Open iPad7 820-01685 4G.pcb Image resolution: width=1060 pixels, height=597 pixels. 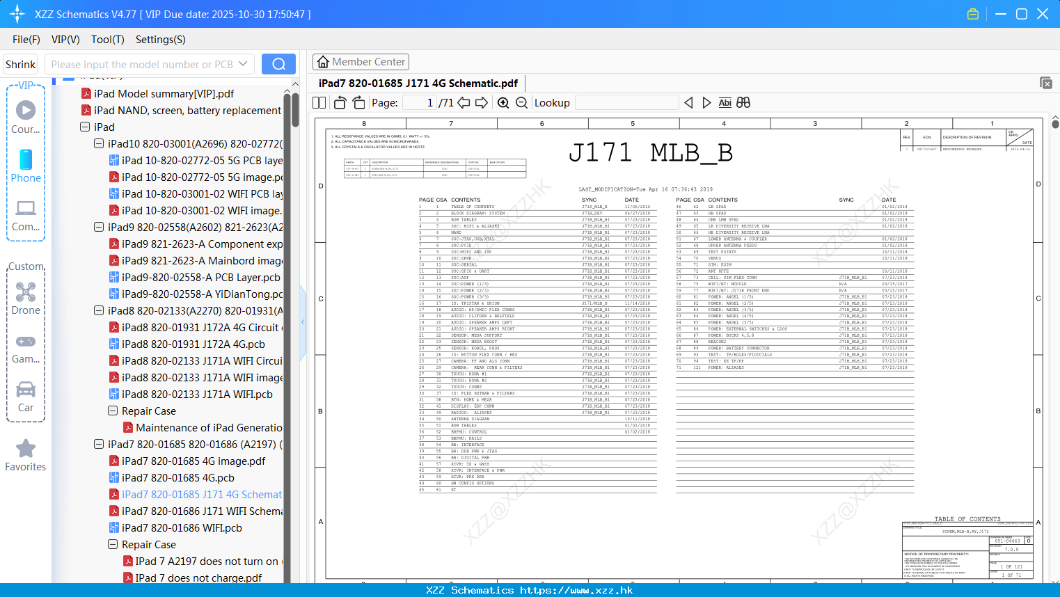click(x=171, y=477)
